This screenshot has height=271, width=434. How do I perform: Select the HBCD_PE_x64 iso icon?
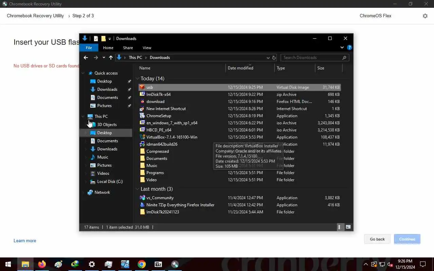click(142, 130)
